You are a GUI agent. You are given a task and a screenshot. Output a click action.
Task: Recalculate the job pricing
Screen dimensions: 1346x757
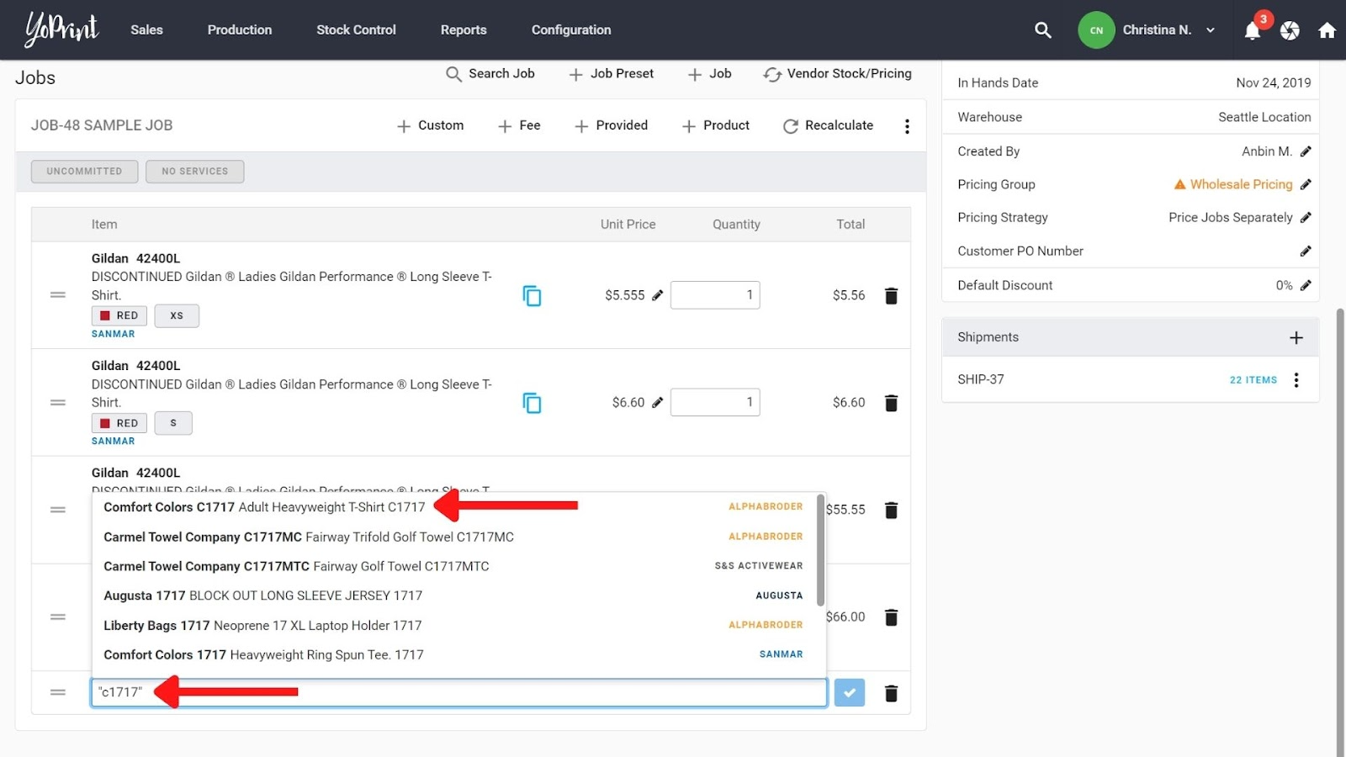[828, 125]
